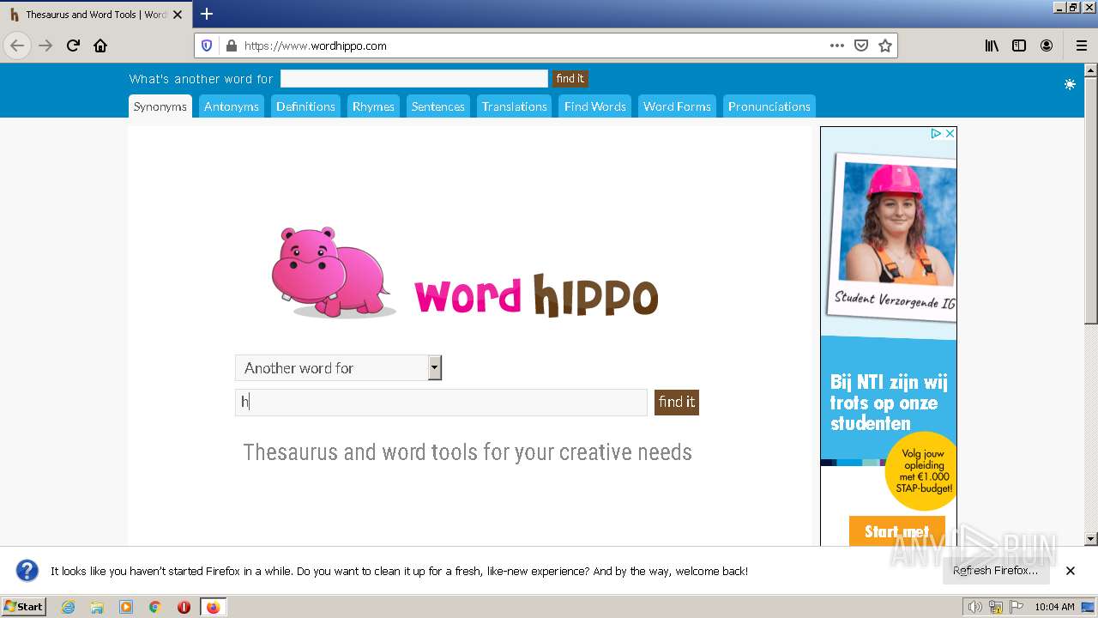
Task: Open the Pronunciations tab
Action: coord(769,106)
